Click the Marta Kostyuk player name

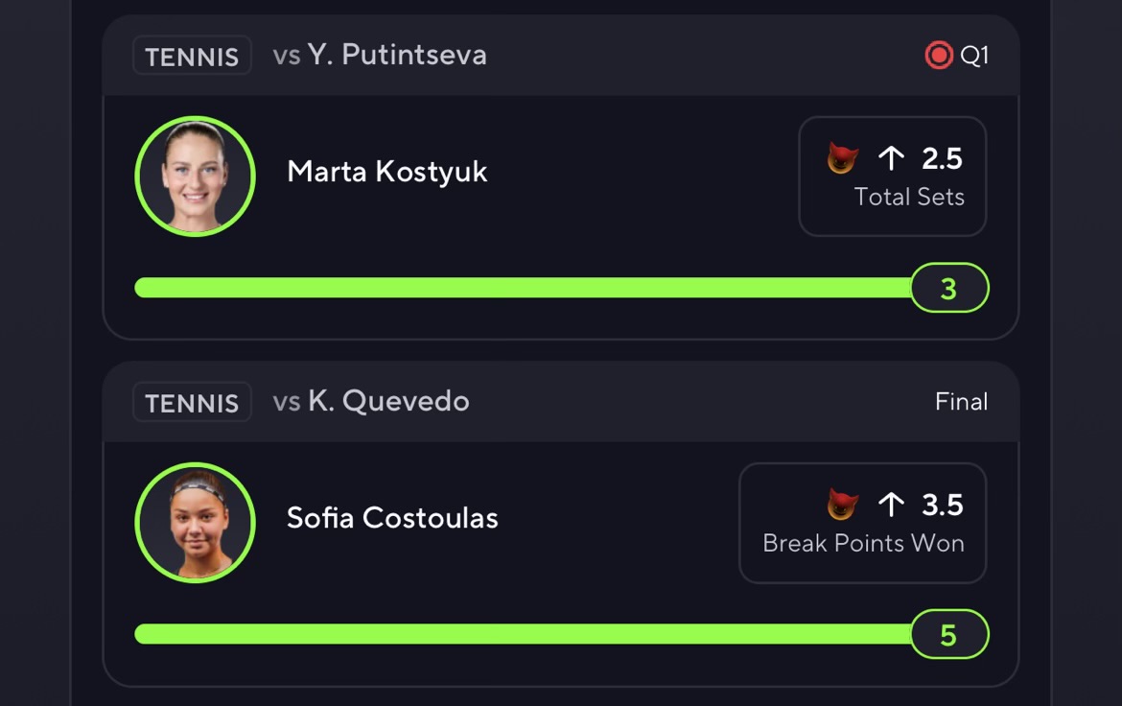pos(387,172)
